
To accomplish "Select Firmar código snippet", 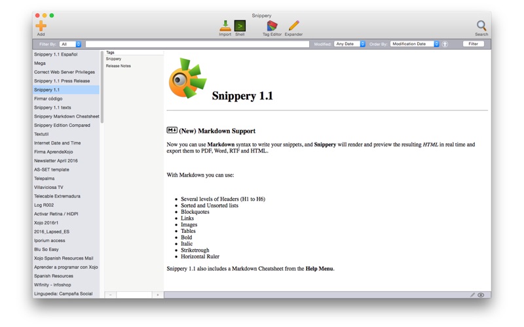I will point(66,99).
